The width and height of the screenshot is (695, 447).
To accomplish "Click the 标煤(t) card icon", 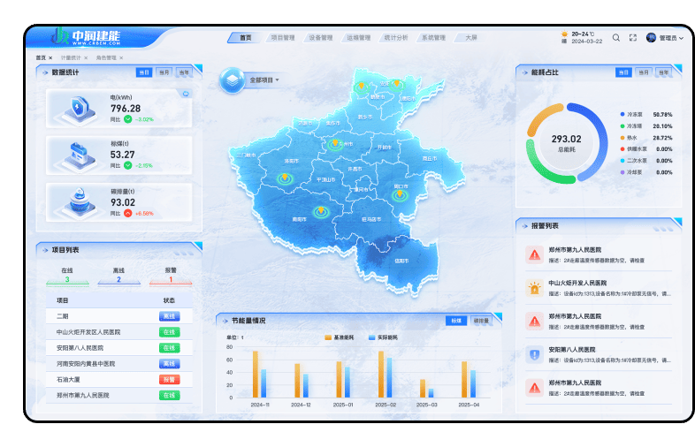I will 79,155.
